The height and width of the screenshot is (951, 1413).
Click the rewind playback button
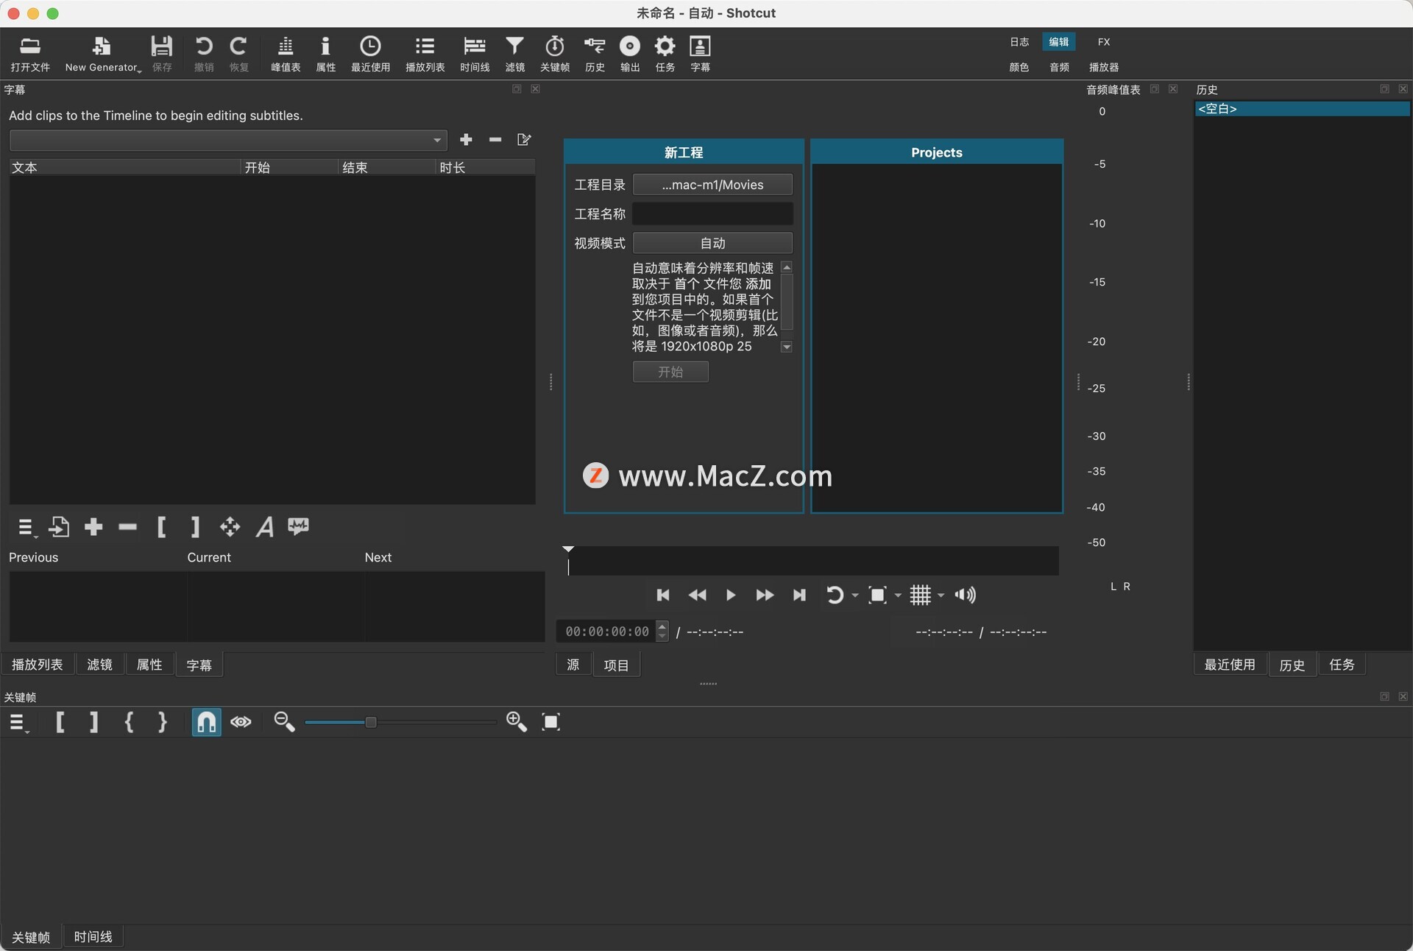pyautogui.click(x=697, y=595)
